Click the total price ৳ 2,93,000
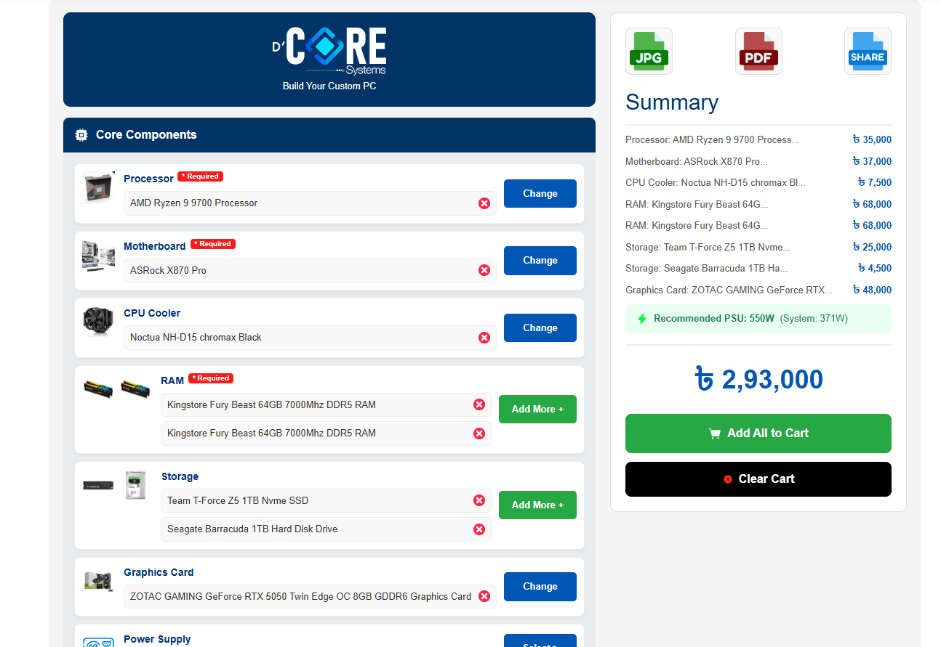The height and width of the screenshot is (647, 941). coord(758,380)
